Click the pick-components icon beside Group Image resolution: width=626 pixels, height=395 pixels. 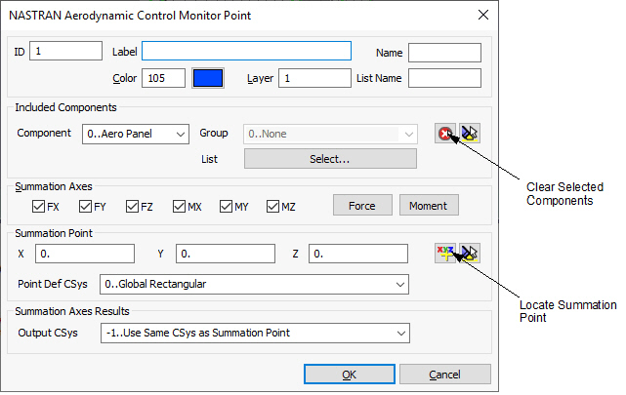pyautogui.click(x=470, y=134)
